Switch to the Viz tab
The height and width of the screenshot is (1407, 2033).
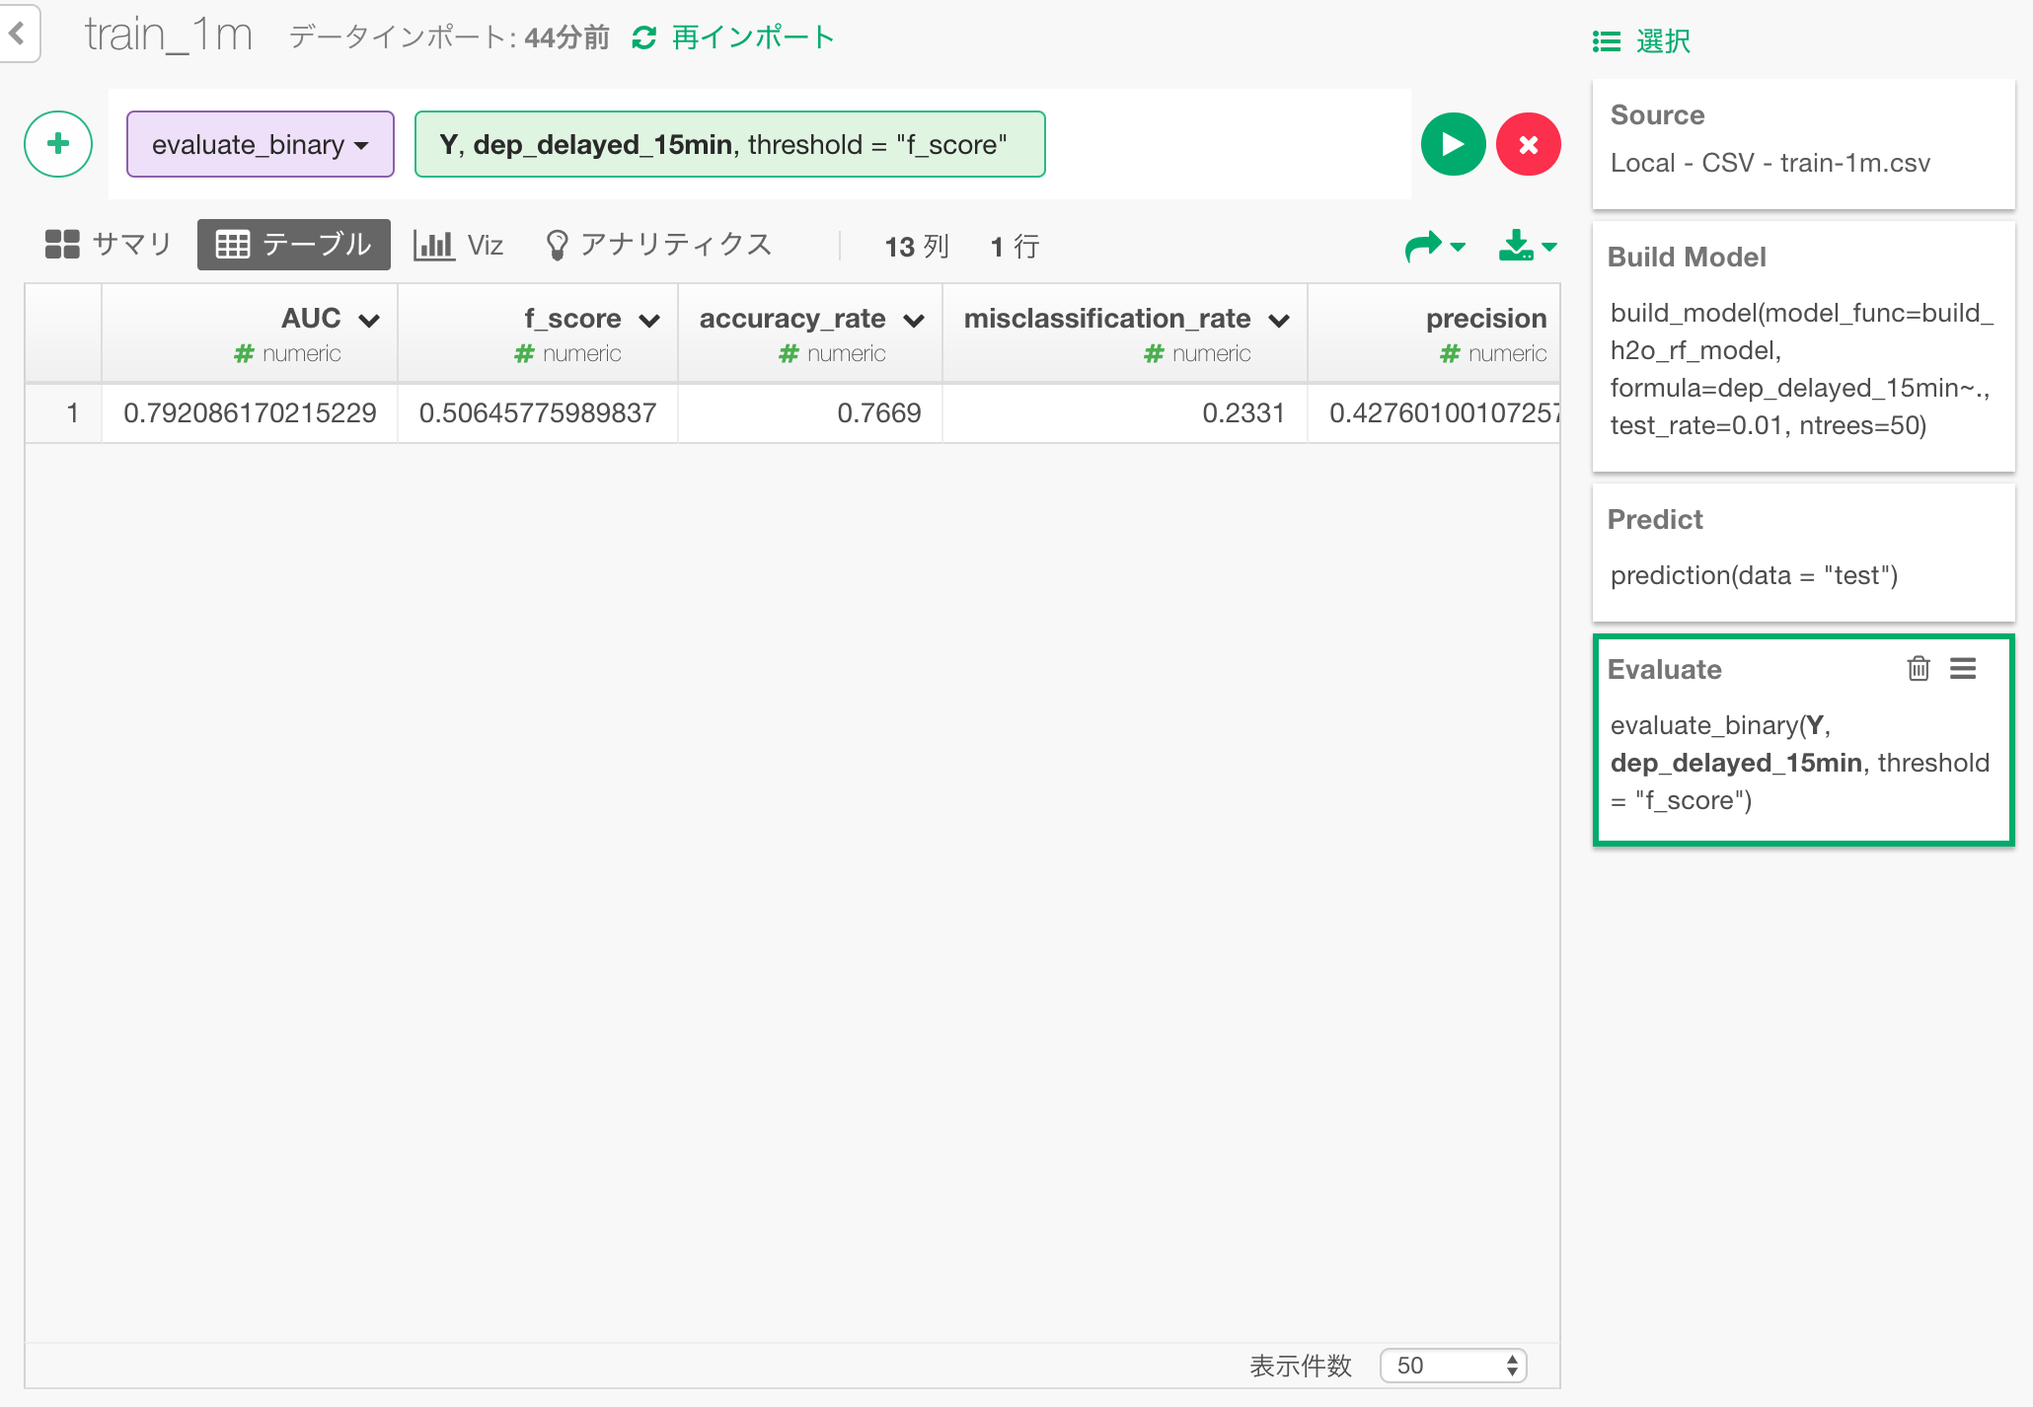tap(459, 245)
